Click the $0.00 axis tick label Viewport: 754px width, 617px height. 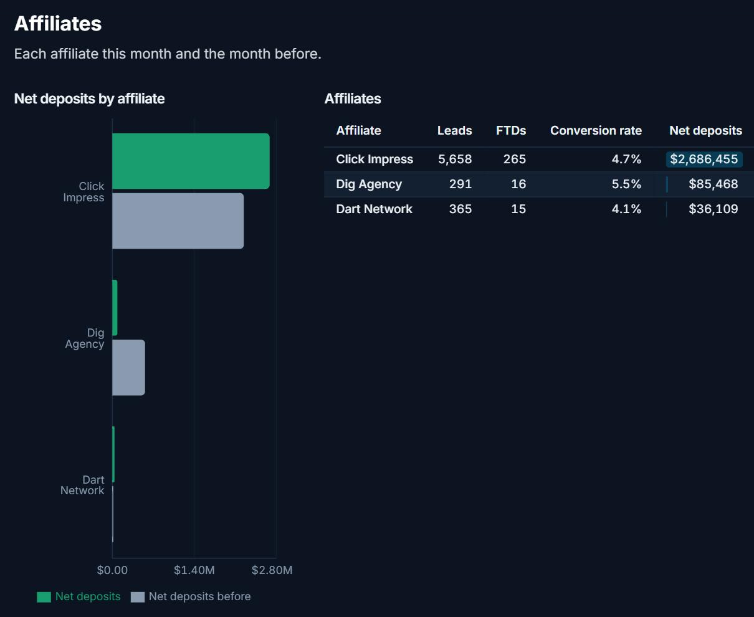click(112, 570)
